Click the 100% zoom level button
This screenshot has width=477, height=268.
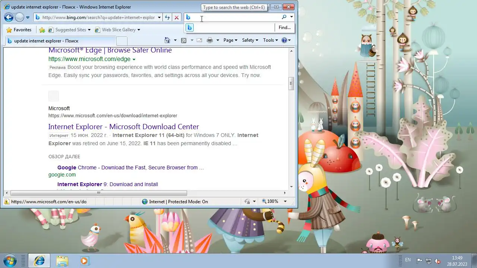point(270,201)
